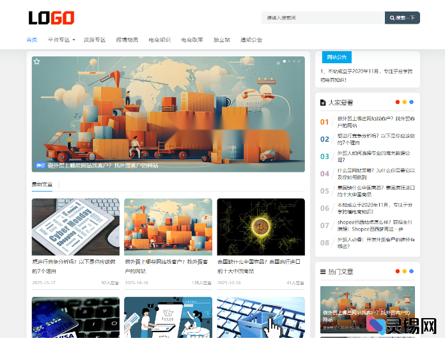Open the banner caption 做外贸上哪些网站找客户

[x=103, y=165]
